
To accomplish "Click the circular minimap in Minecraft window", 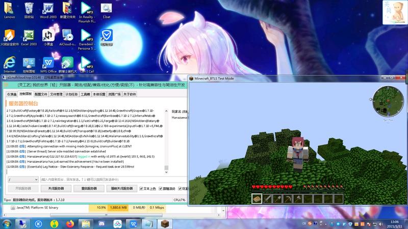I will pyautogui.click(x=388, y=101).
